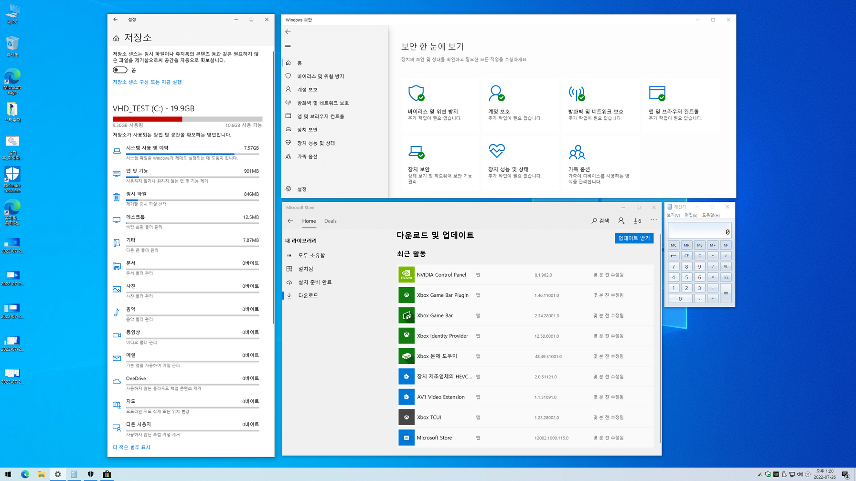Click trash icon for 임시 파일

pos(117,197)
